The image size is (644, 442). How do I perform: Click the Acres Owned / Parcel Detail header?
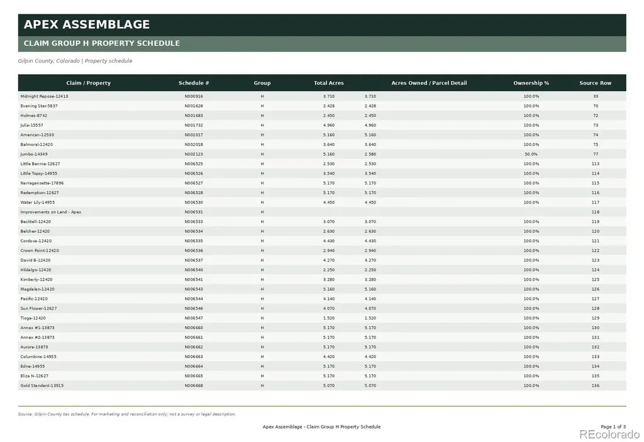click(429, 83)
